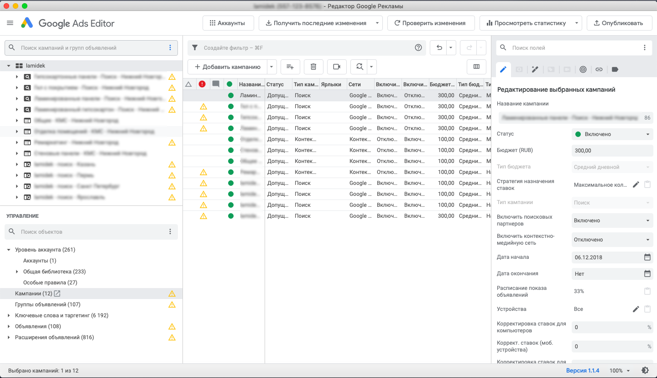Open the 100% zoom level selector
Image resolution: width=657 pixels, height=378 pixels.
point(620,371)
